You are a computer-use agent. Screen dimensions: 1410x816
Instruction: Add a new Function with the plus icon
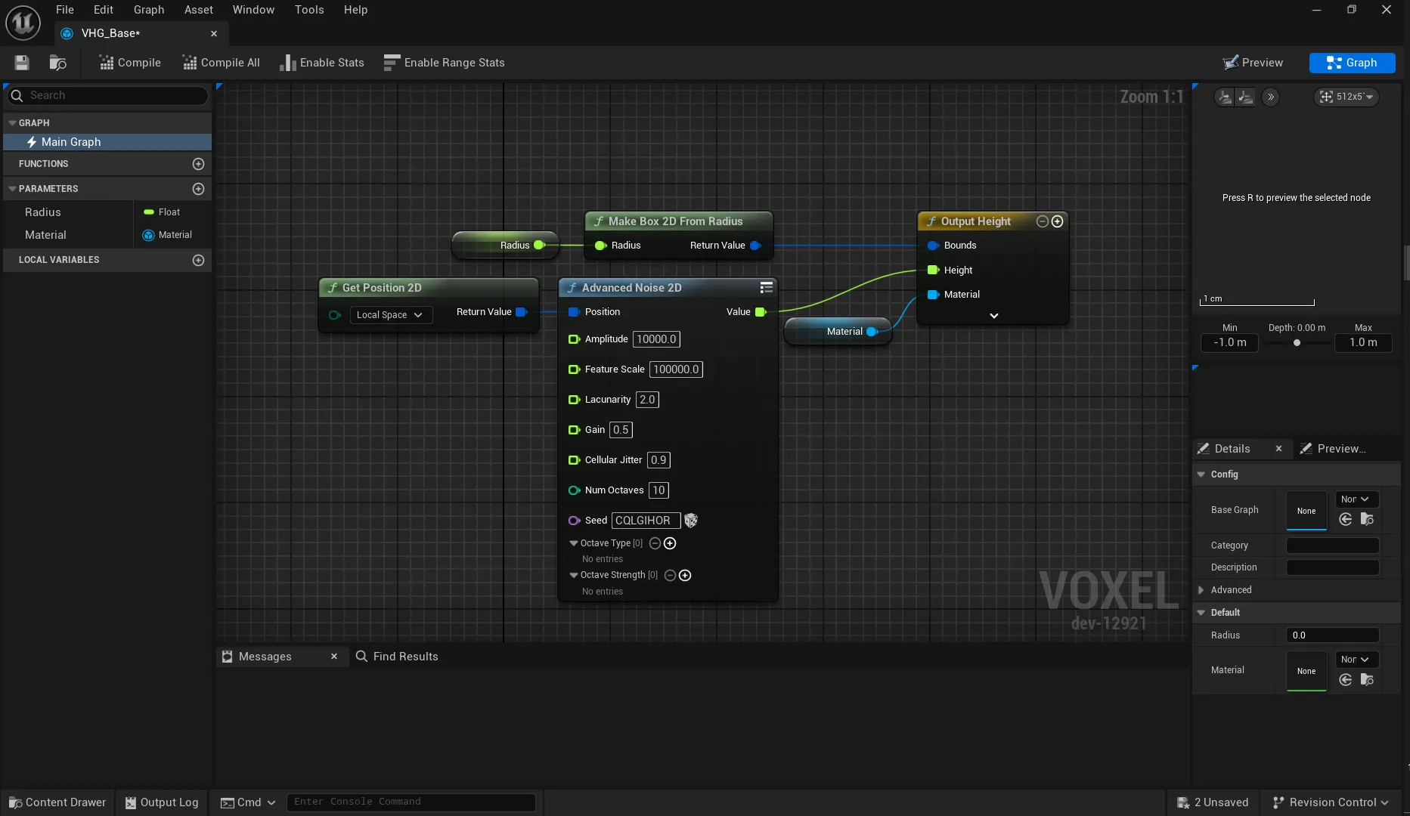[198, 164]
